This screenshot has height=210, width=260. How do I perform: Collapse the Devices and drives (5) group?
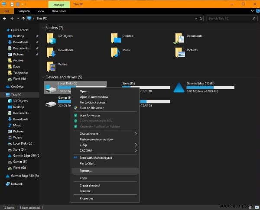[43, 77]
